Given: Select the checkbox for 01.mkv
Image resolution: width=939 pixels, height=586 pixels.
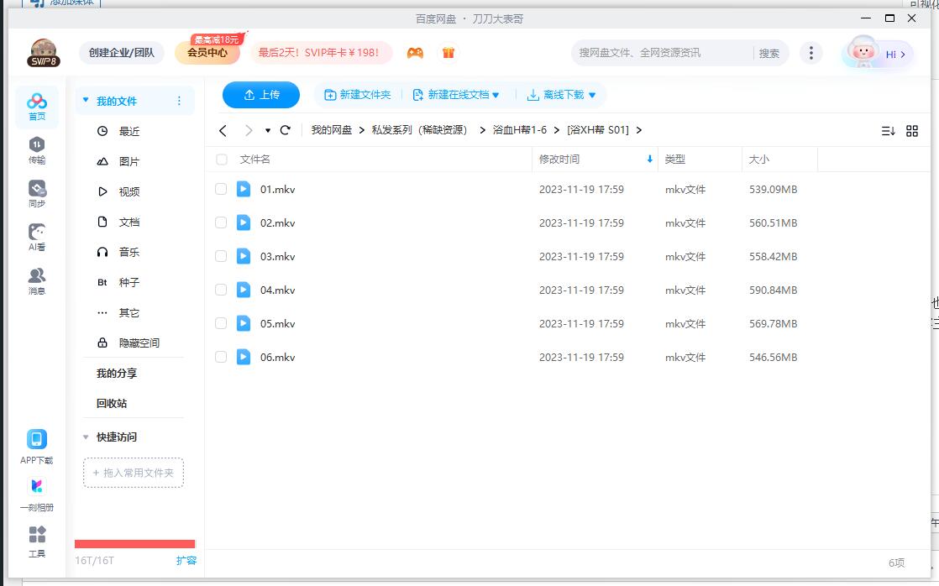Looking at the screenshot, I should click(221, 189).
